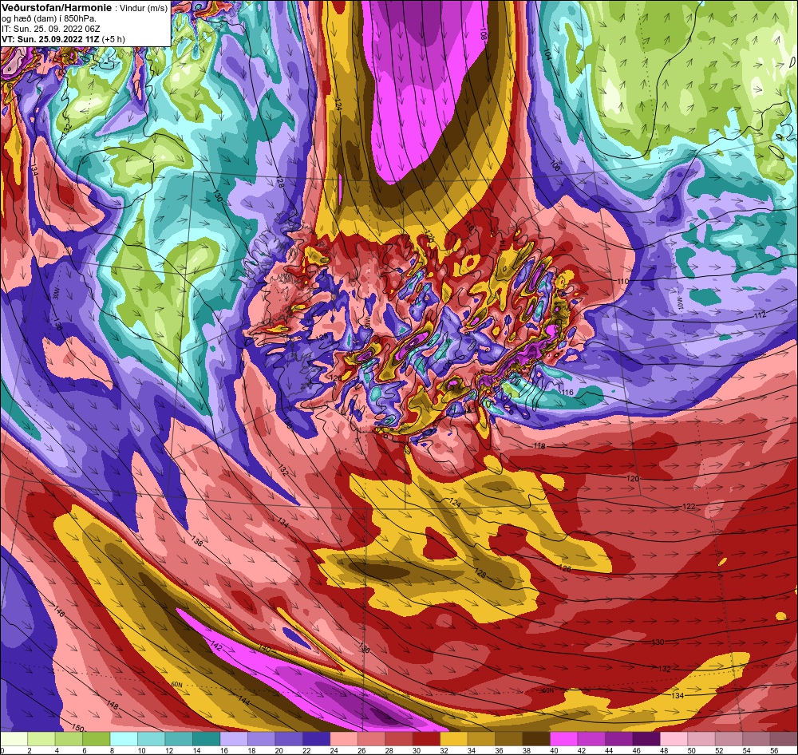Viewport: 798px width, 755px height.
Task: Pick the dark mauve legend swatch between 54 and 56
Action: [x=757, y=739]
